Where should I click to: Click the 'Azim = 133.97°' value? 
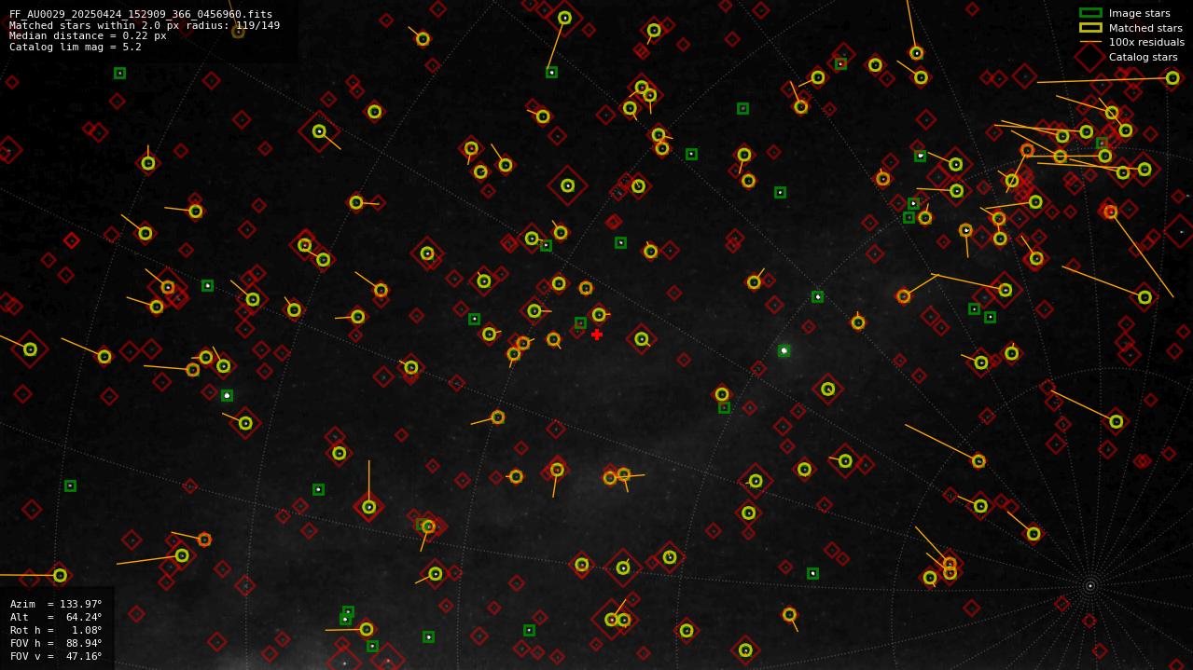56,604
